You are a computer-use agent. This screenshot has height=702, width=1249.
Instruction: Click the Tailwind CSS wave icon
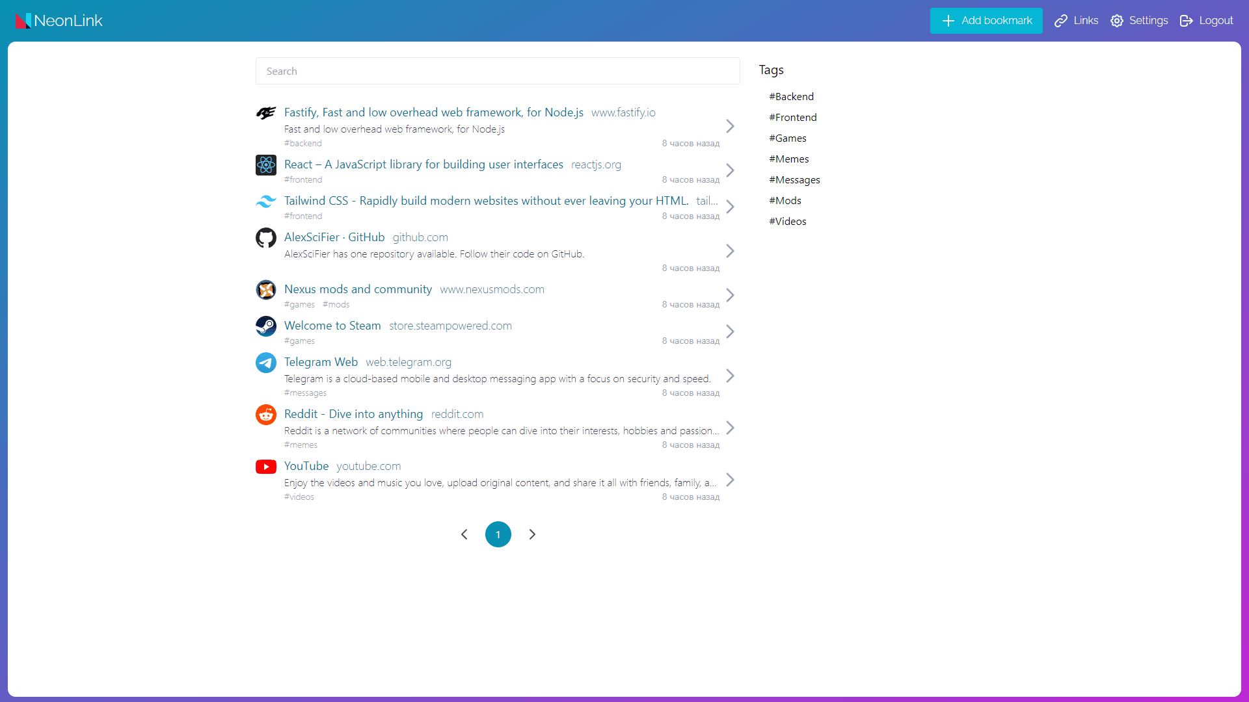265,201
